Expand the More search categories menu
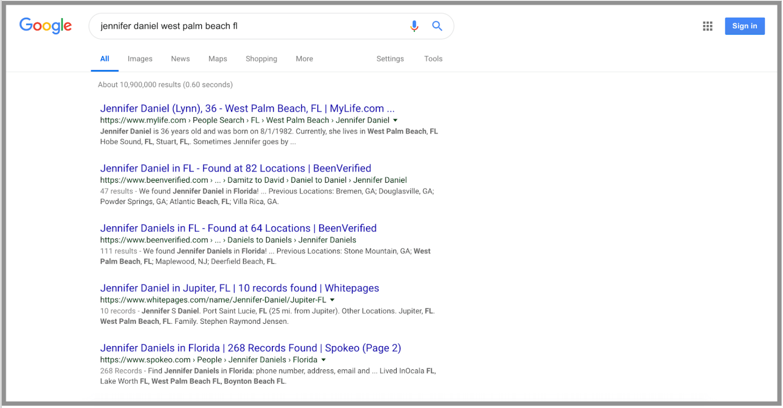The image size is (783, 408). pos(304,59)
